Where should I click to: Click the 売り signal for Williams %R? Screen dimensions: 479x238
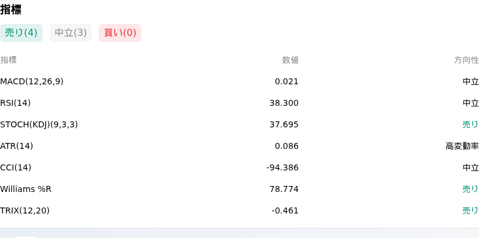(x=471, y=189)
